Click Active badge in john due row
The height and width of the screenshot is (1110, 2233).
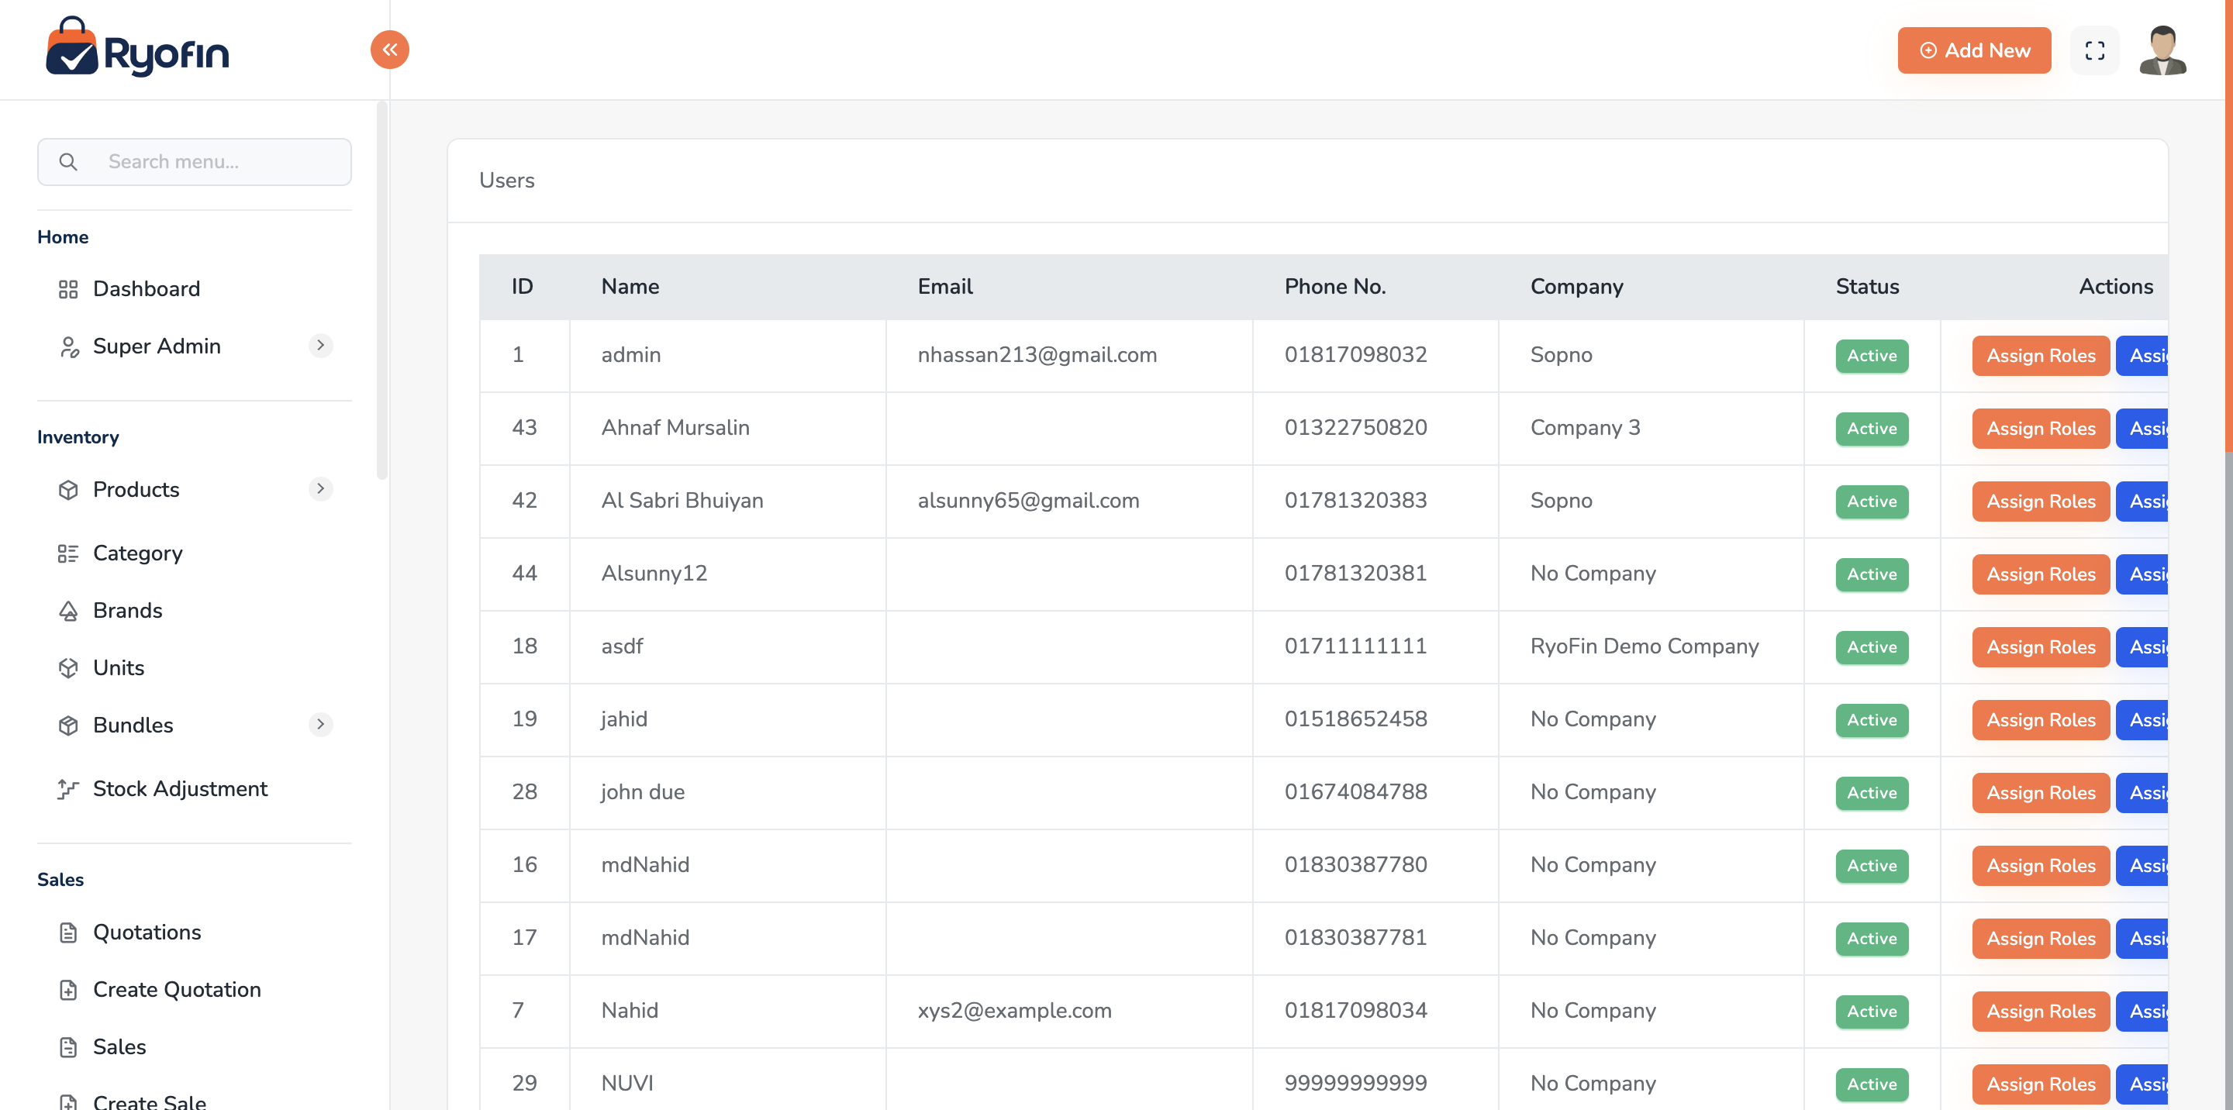[1872, 793]
